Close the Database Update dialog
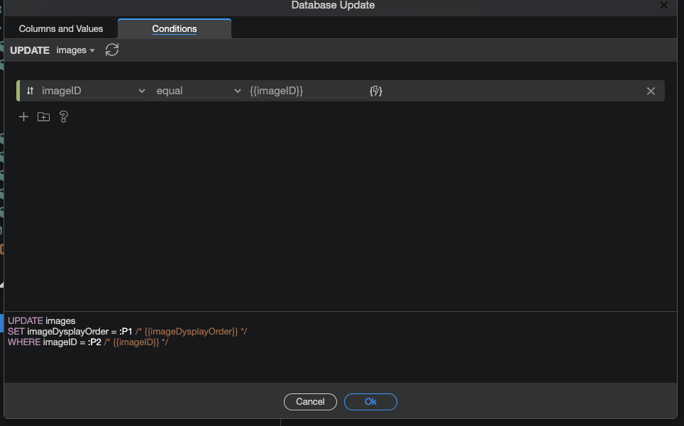Image resolution: width=684 pixels, height=426 pixels. click(663, 5)
